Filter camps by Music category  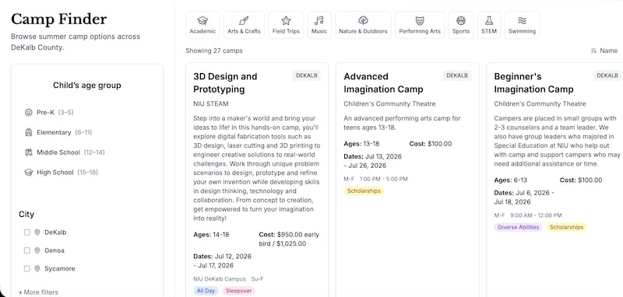[x=319, y=25]
